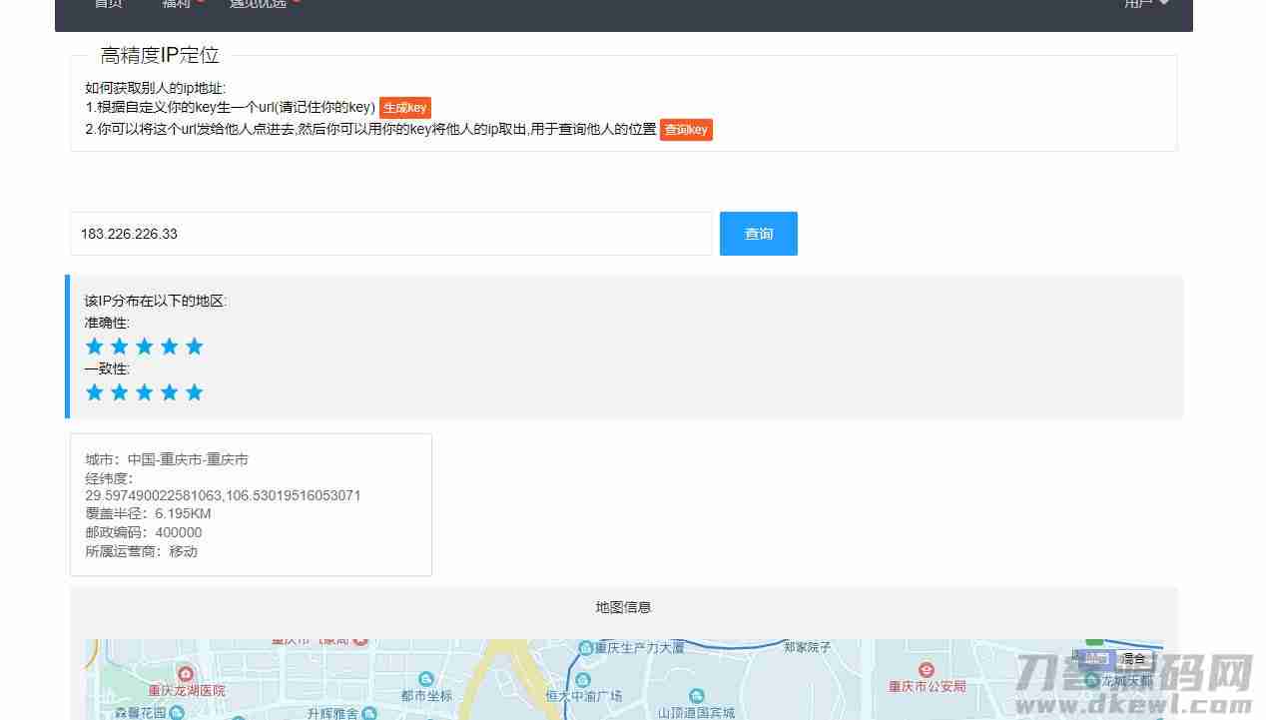
Task: Click the 重庆生产力大厦 map marker icon
Action: coord(585,648)
